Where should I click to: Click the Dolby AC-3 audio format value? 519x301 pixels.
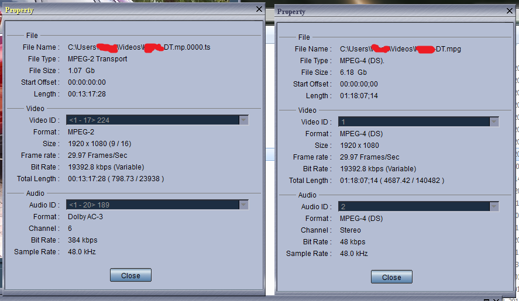[85, 217]
